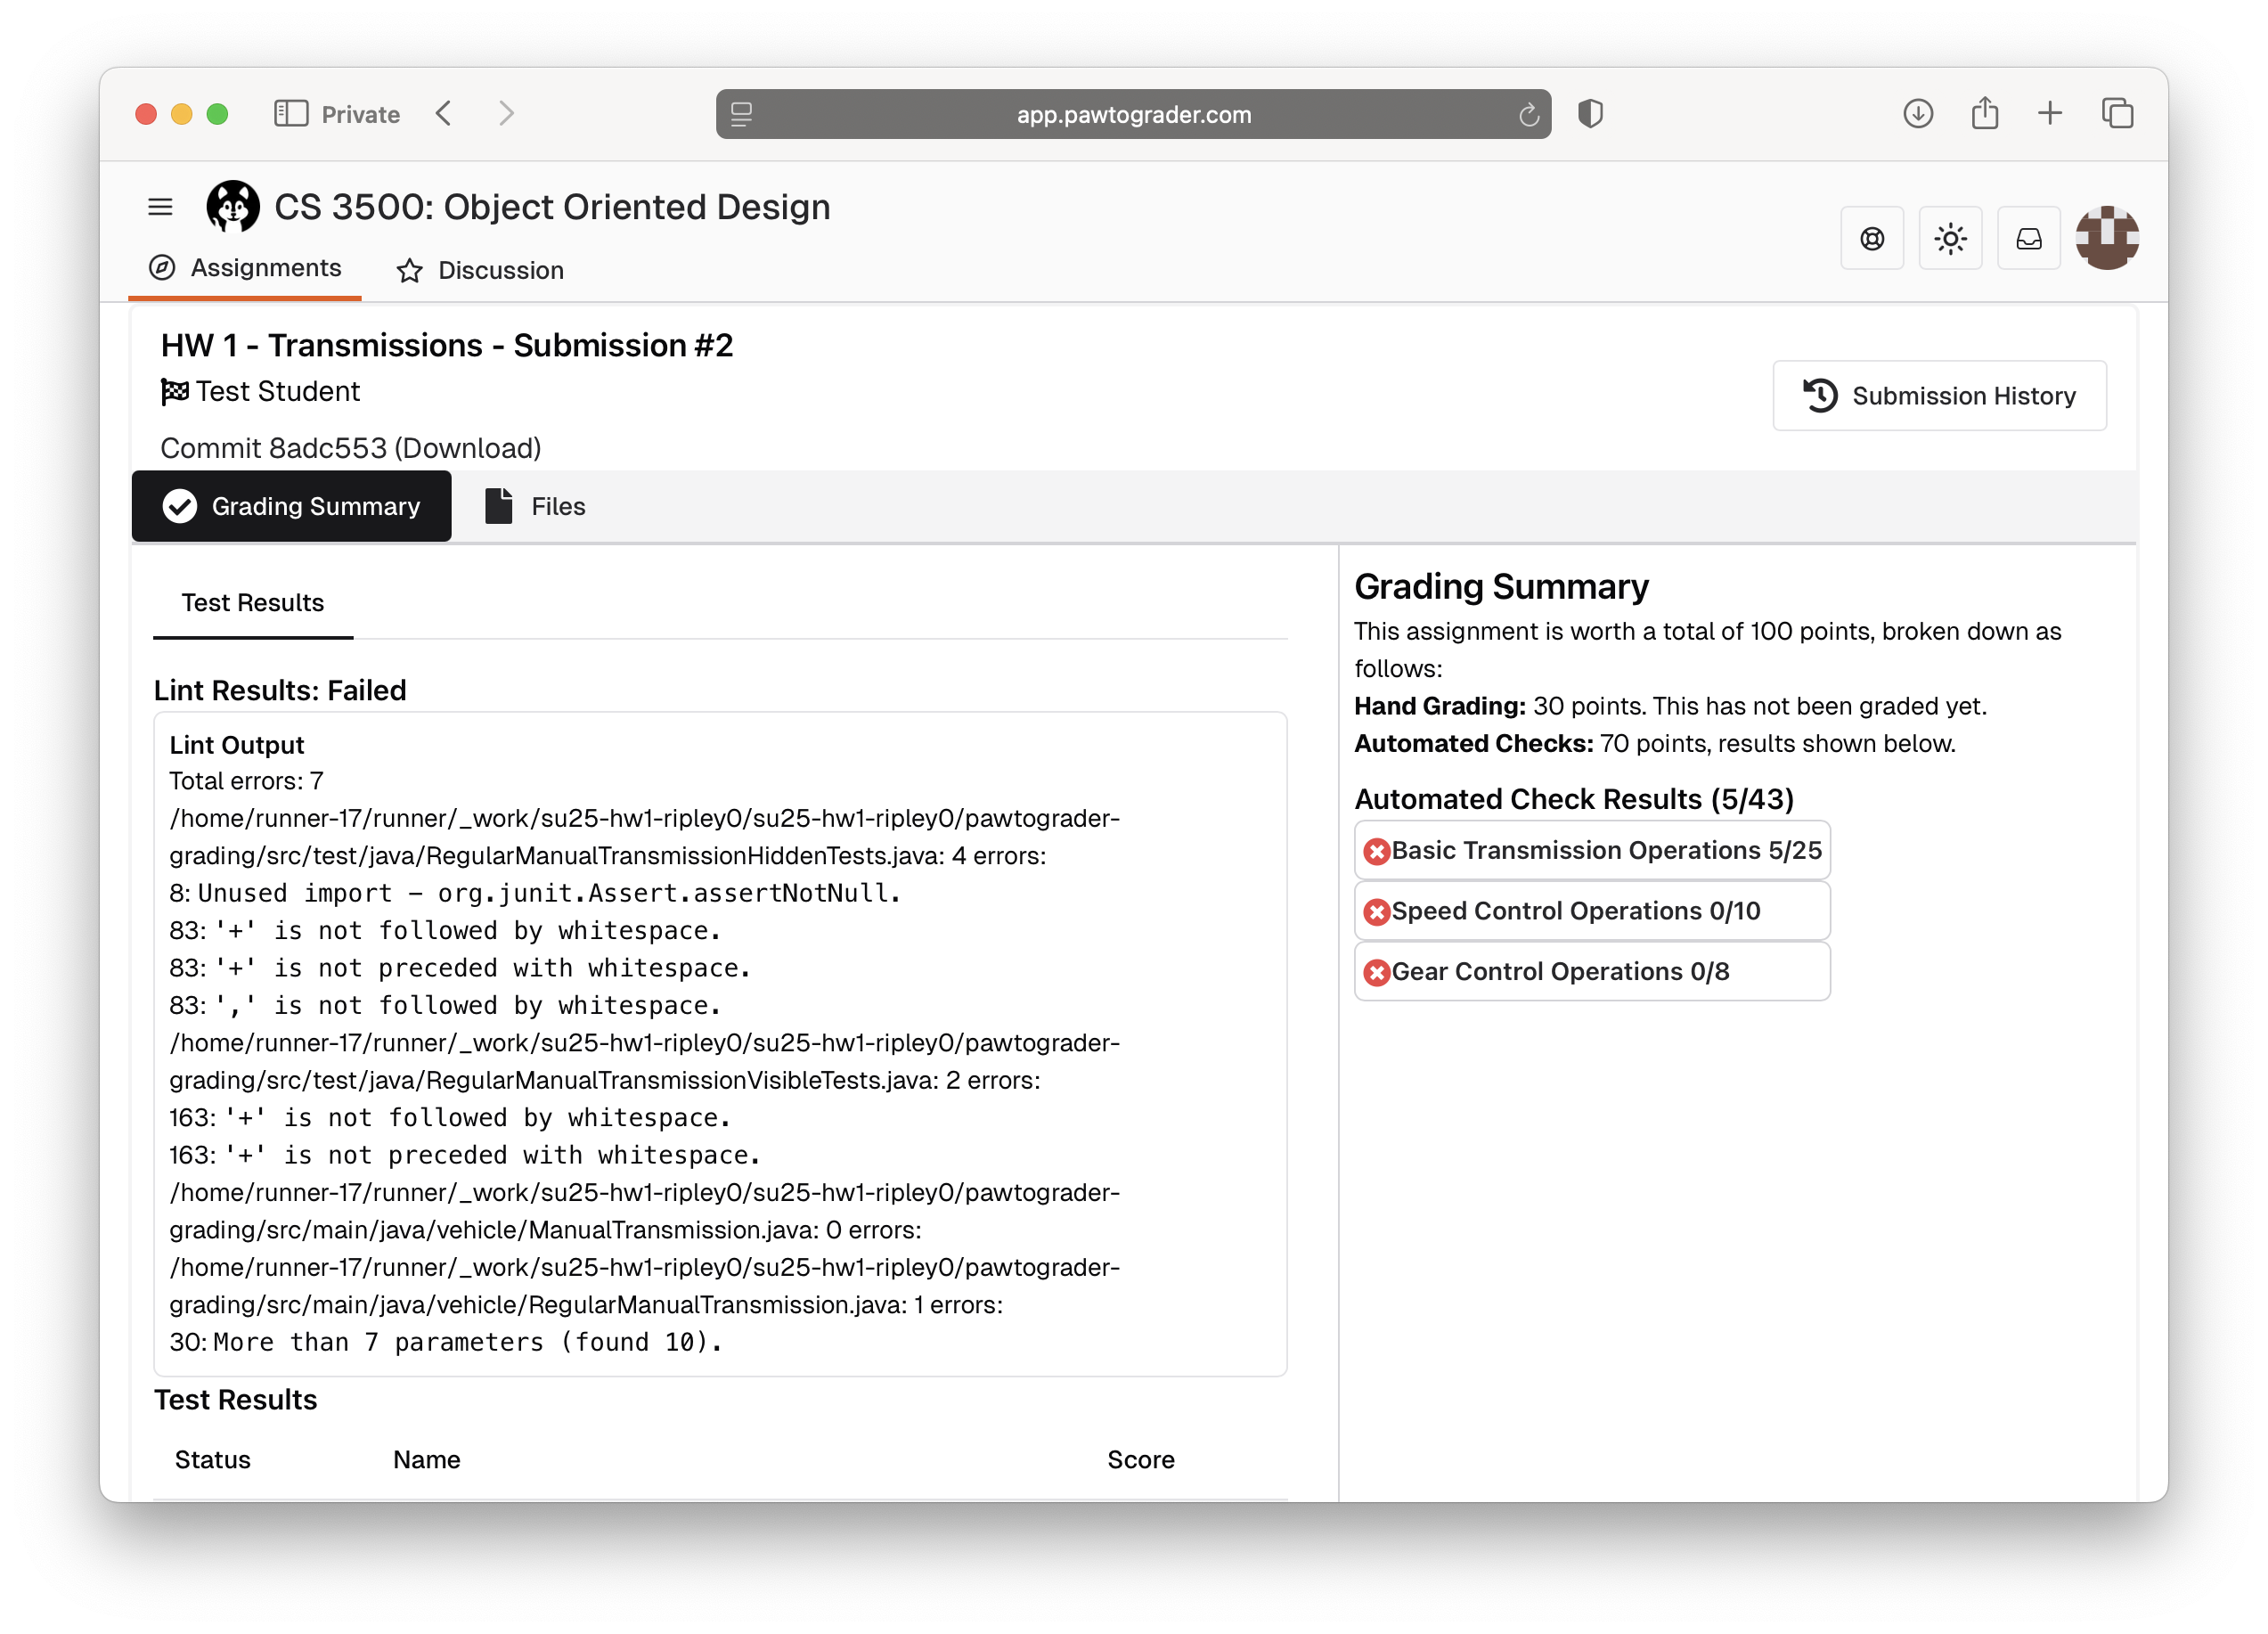Click the Private browsing label

point(360,115)
